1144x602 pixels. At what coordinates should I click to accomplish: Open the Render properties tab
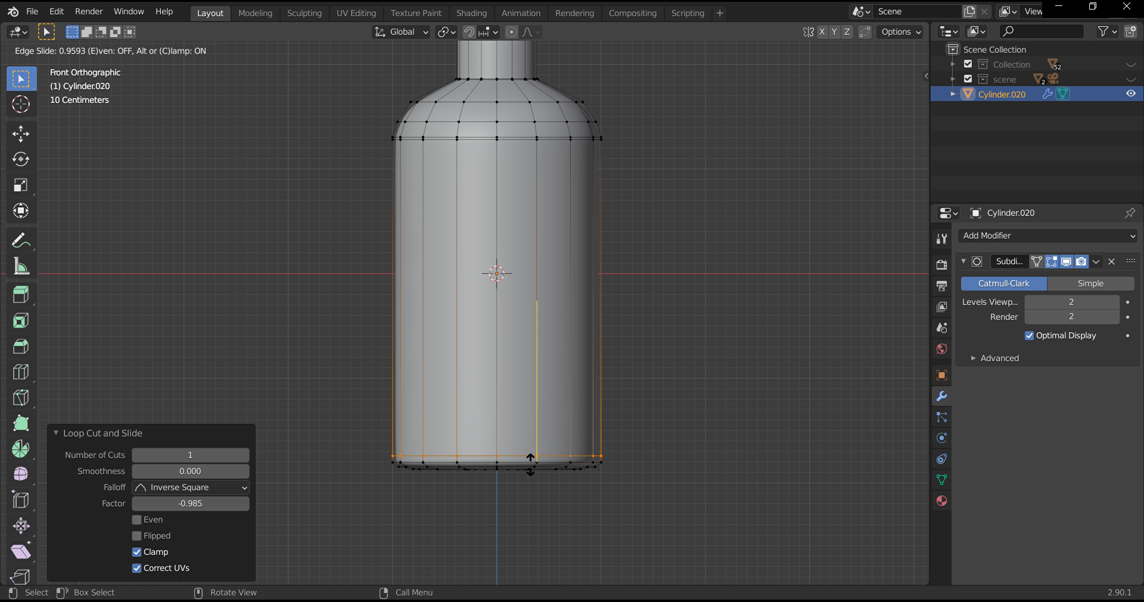coord(941,265)
